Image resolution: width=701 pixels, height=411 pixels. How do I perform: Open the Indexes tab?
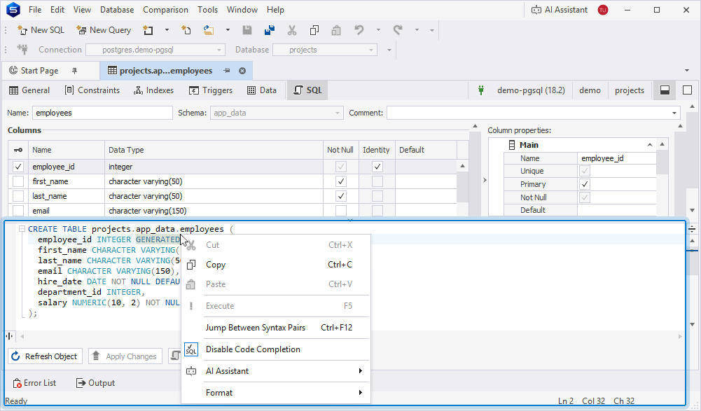coord(154,90)
